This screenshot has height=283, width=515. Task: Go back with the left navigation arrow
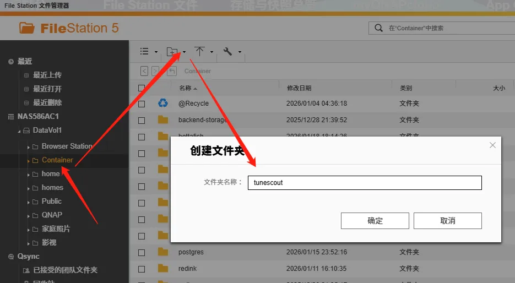coord(144,71)
